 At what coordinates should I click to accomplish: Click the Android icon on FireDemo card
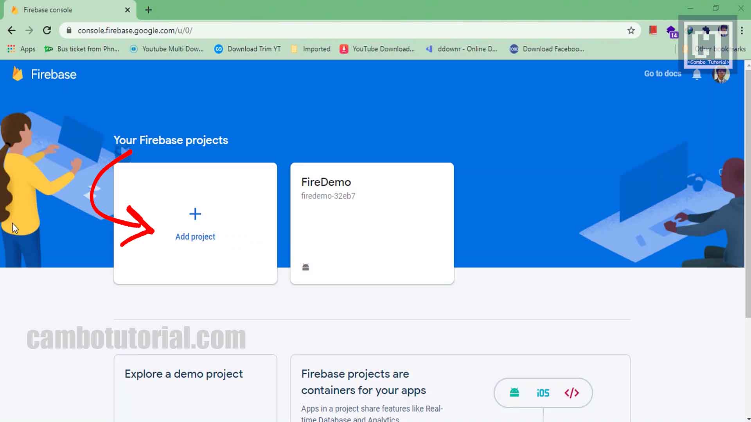tap(306, 267)
